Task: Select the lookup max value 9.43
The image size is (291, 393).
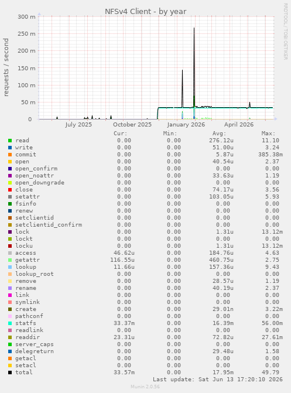Action: [272, 267]
